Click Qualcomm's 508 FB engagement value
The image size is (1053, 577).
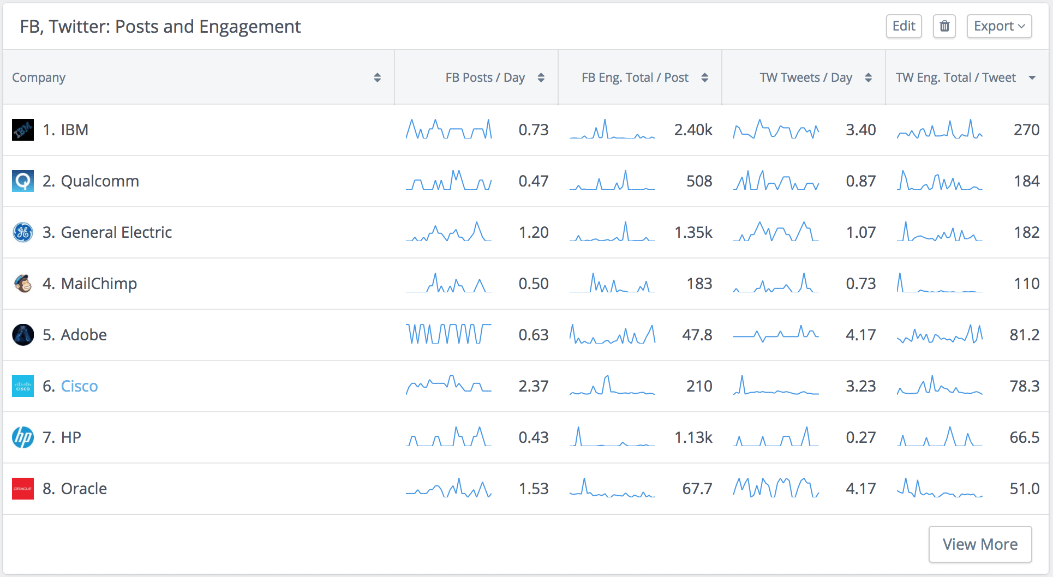[x=699, y=181]
